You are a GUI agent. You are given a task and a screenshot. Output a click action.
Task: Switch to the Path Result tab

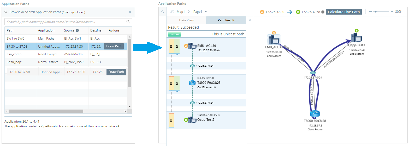(226, 20)
